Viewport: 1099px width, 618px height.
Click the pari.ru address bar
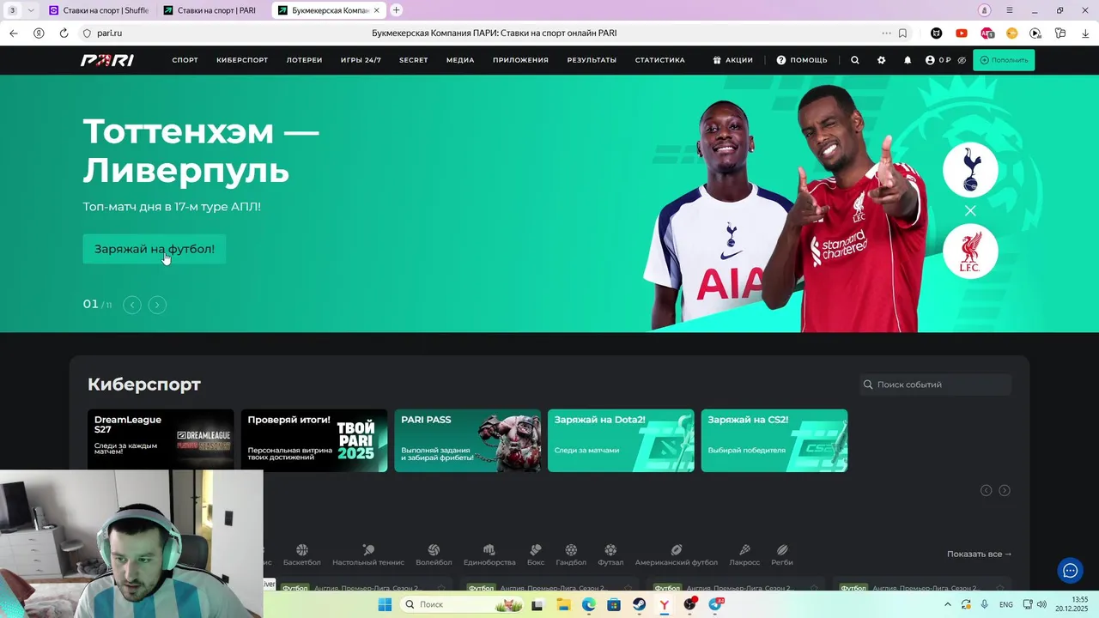click(109, 33)
